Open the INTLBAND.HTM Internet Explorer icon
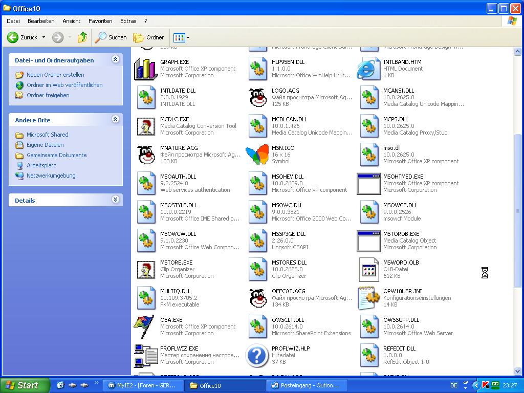This screenshot has height=393, width=524. (369, 69)
